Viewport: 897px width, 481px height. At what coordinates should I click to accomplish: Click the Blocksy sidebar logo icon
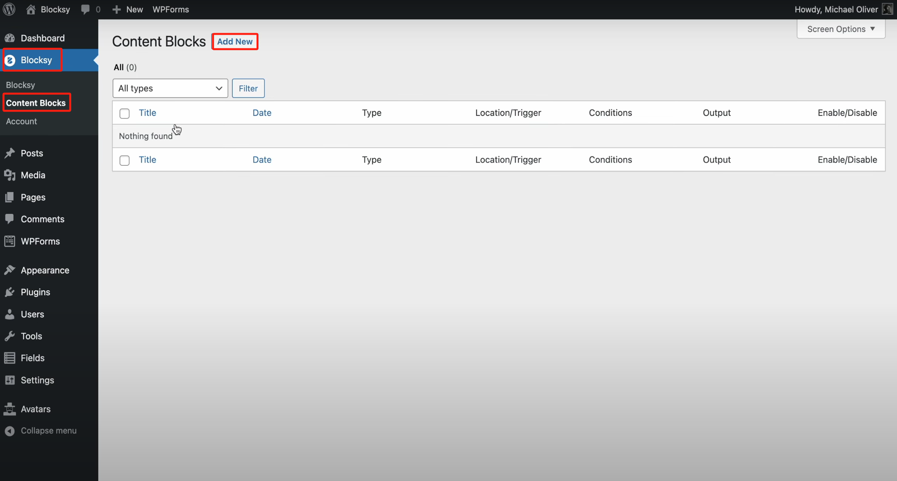(10, 60)
